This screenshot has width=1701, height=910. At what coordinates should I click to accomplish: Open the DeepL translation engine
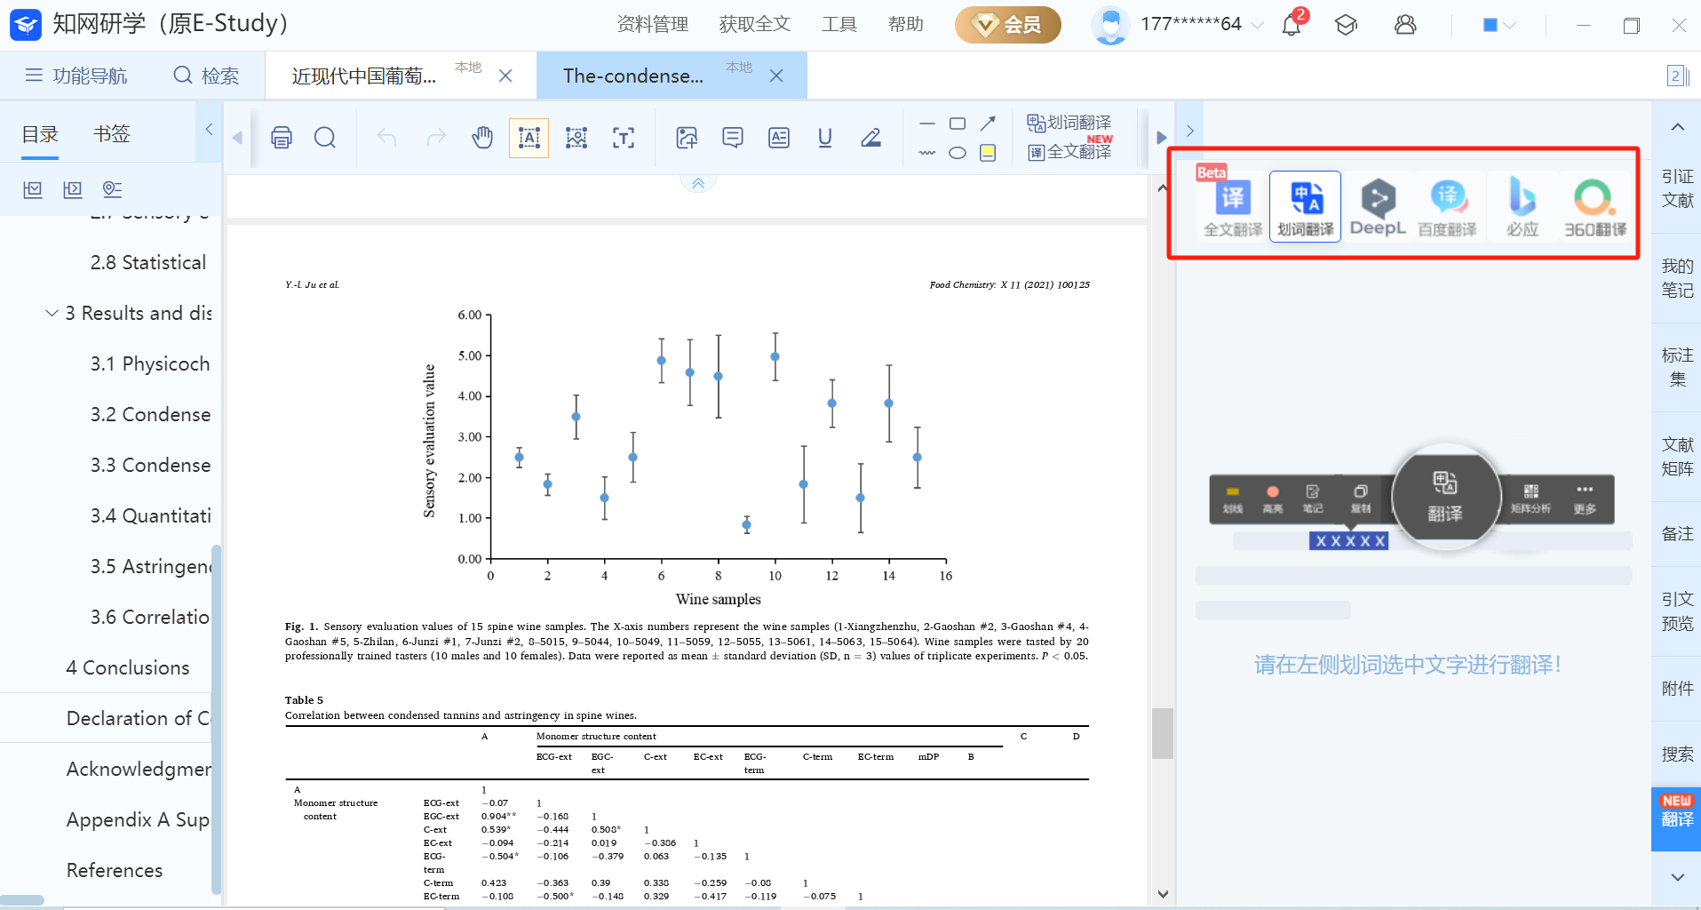(x=1377, y=207)
